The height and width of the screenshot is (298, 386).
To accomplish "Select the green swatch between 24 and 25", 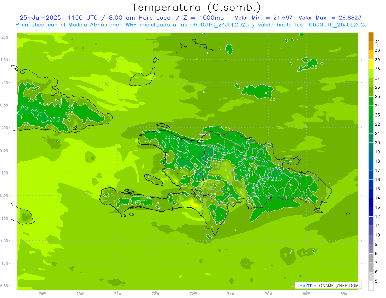I will click(371, 101).
